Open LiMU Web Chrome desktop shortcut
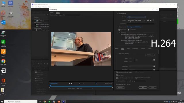This screenshot has width=184, height=103. point(3,62)
